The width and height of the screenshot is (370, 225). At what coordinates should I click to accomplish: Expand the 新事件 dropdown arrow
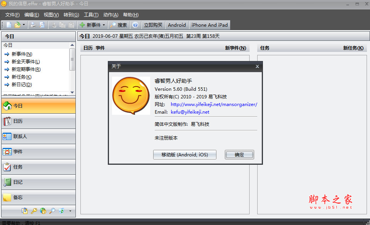coord(104,25)
